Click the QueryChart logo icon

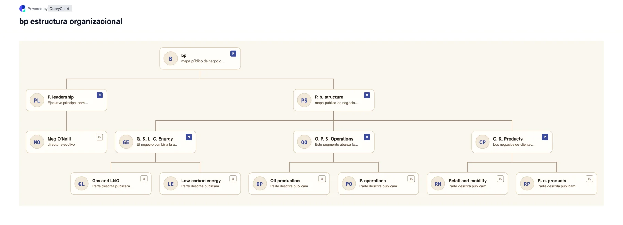pyautogui.click(x=22, y=9)
